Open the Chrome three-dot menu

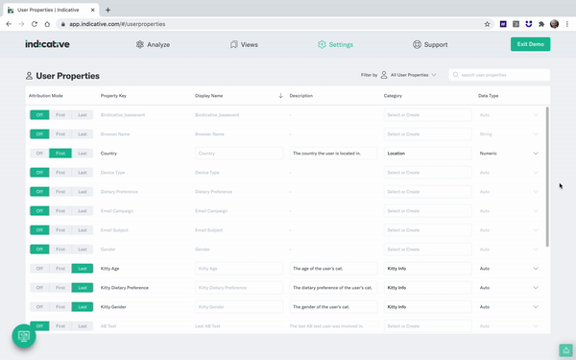(x=567, y=24)
